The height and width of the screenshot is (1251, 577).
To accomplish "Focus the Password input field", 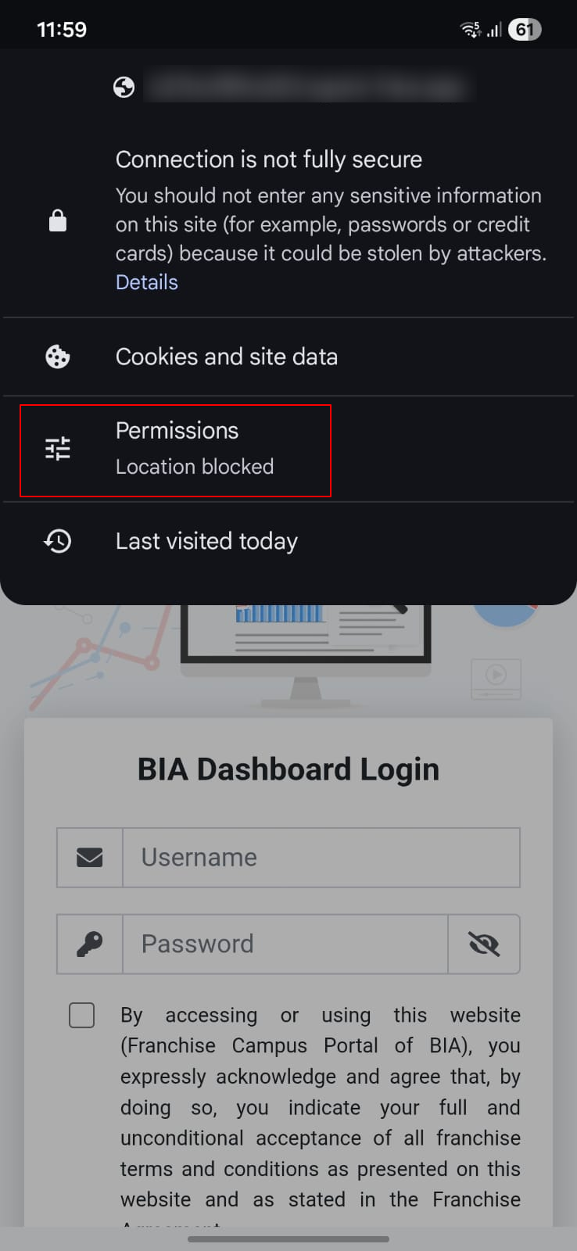I will click(285, 944).
